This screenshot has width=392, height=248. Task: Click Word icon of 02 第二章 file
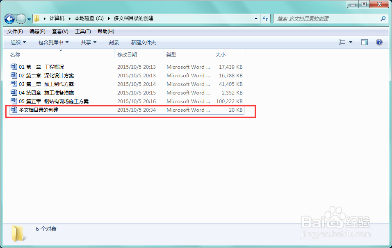tap(14, 75)
